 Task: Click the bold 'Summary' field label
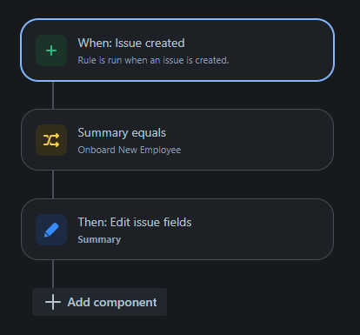[x=99, y=239]
